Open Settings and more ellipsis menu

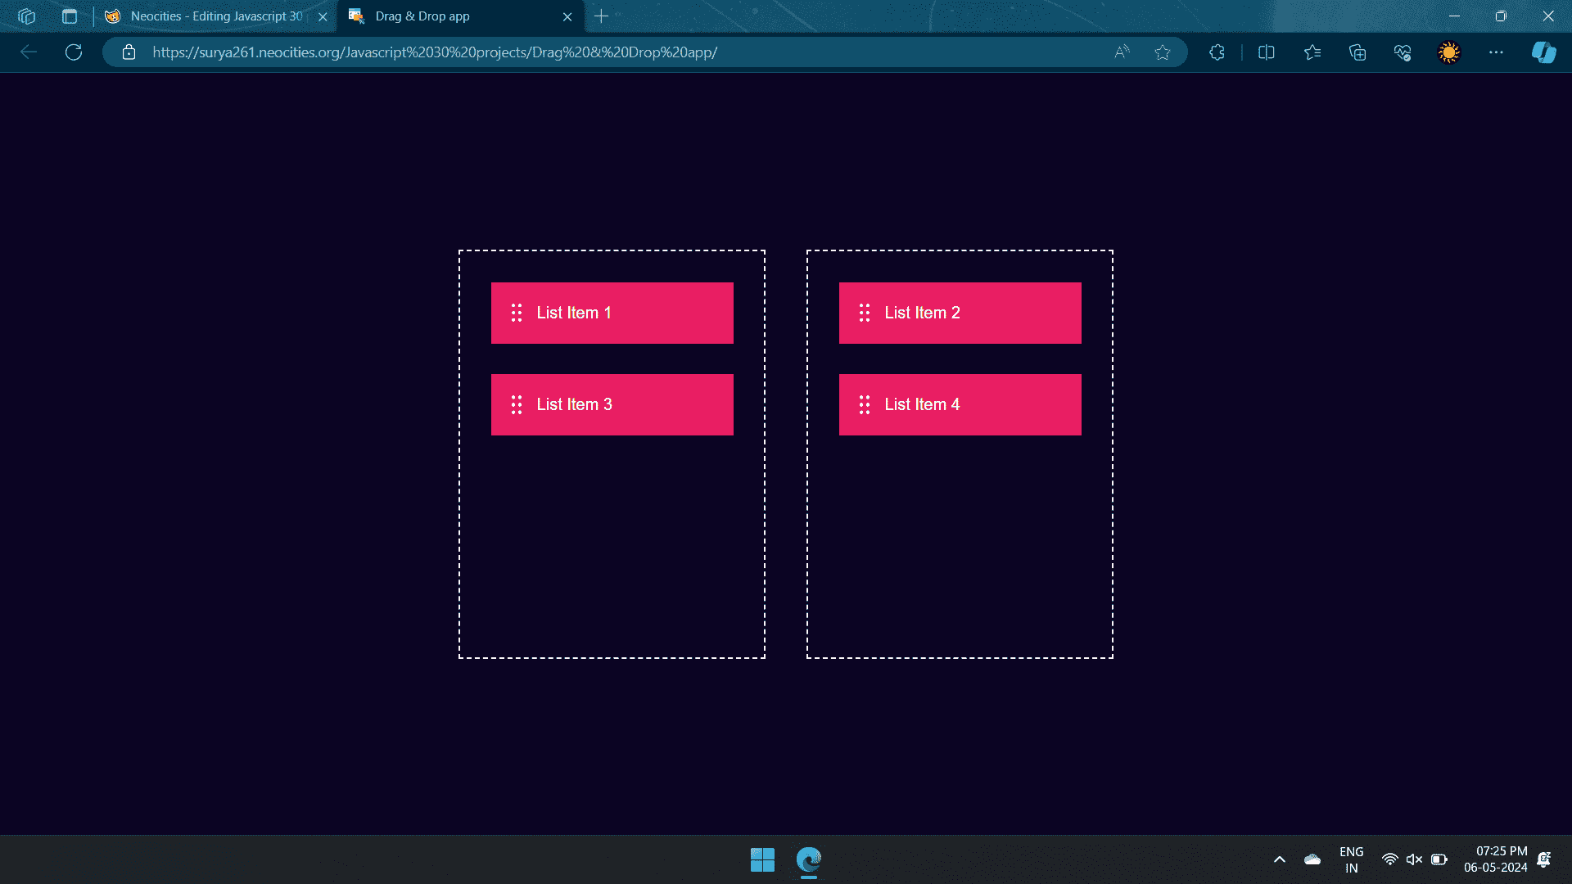(x=1496, y=52)
